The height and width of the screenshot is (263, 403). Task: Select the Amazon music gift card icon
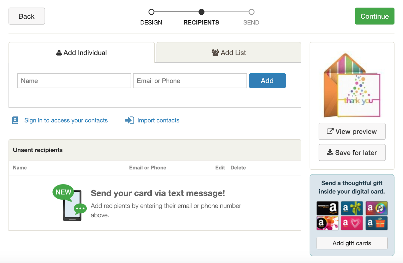(377, 208)
